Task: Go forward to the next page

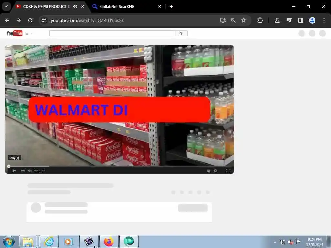Action: coord(18,20)
